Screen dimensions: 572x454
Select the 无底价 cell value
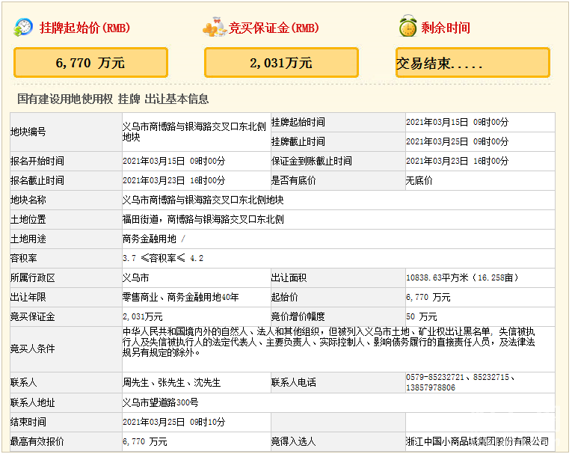[x=419, y=180]
